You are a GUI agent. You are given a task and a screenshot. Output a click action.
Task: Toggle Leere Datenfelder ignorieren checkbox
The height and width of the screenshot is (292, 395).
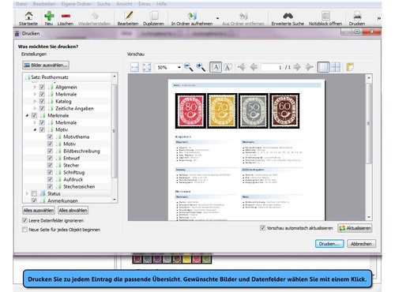pos(24,220)
